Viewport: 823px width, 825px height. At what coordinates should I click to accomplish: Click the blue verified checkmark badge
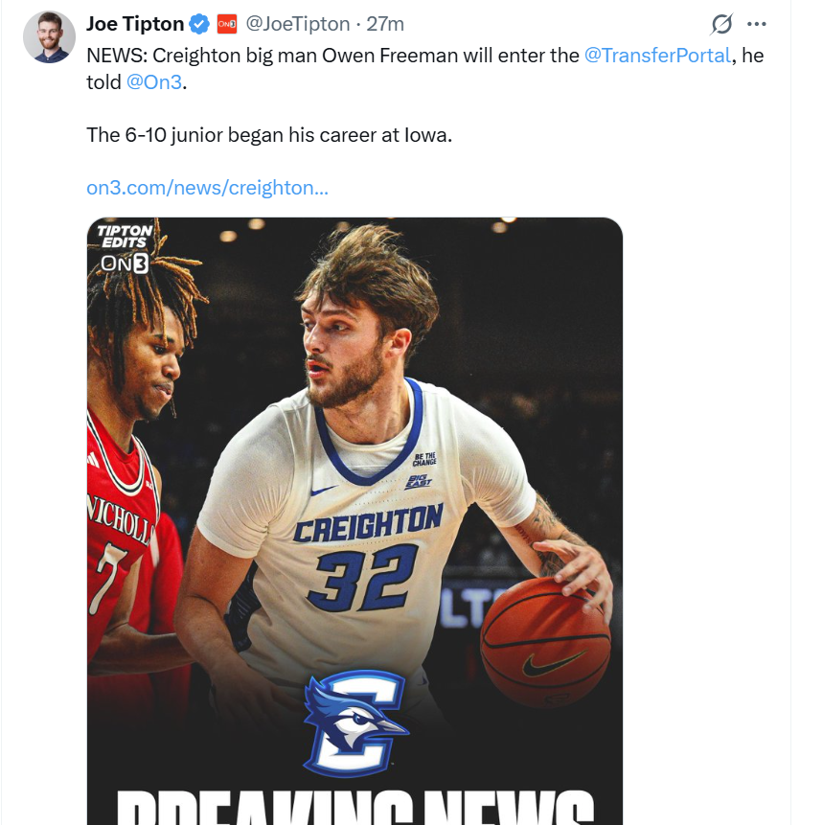(x=199, y=23)
